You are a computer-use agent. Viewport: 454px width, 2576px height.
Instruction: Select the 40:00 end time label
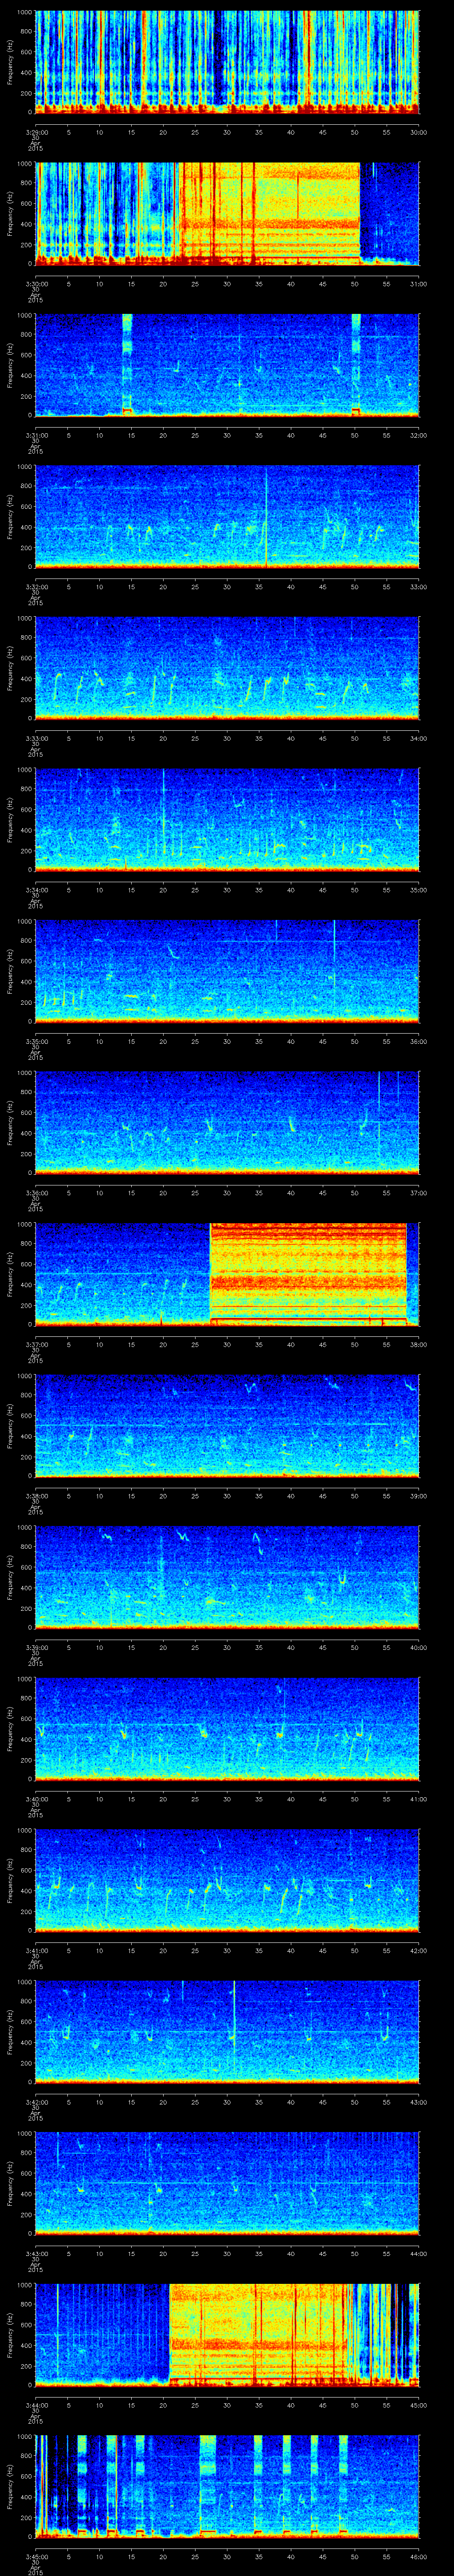tap(418, 1647)
